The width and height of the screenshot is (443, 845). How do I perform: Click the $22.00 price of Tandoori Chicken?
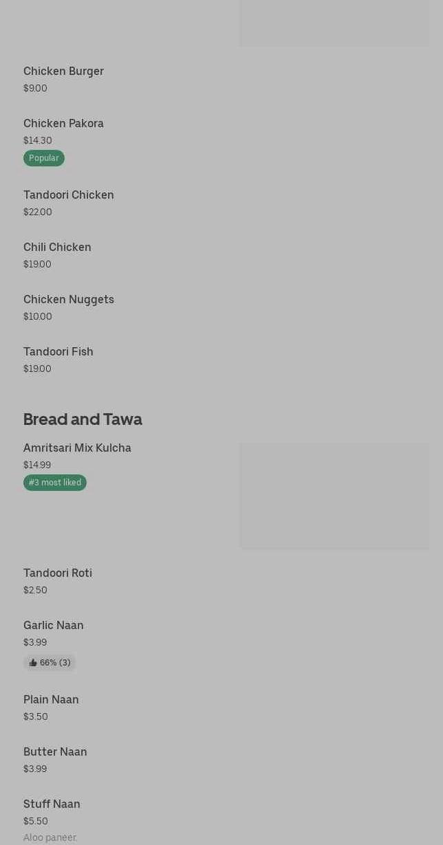point(38,212)
